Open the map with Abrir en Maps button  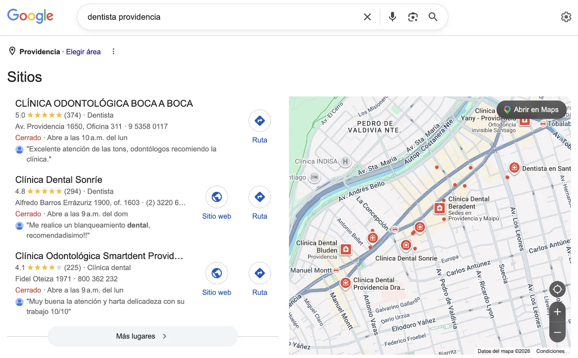click(x=531, y=110)
